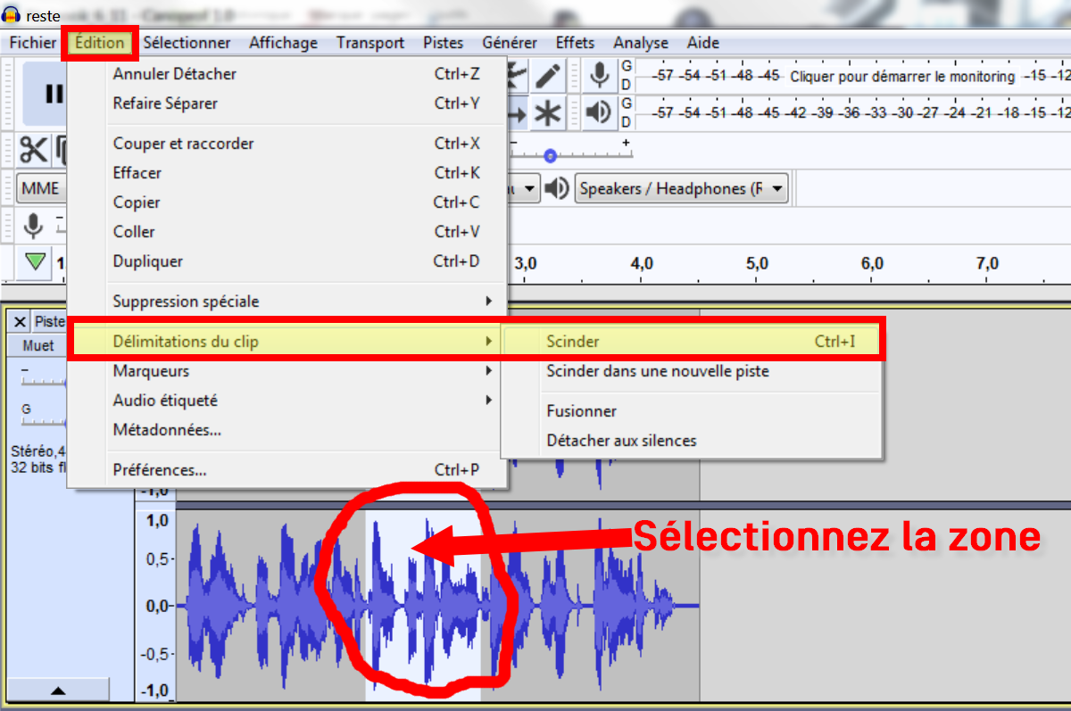Mute the stereo track

(37, 346)
